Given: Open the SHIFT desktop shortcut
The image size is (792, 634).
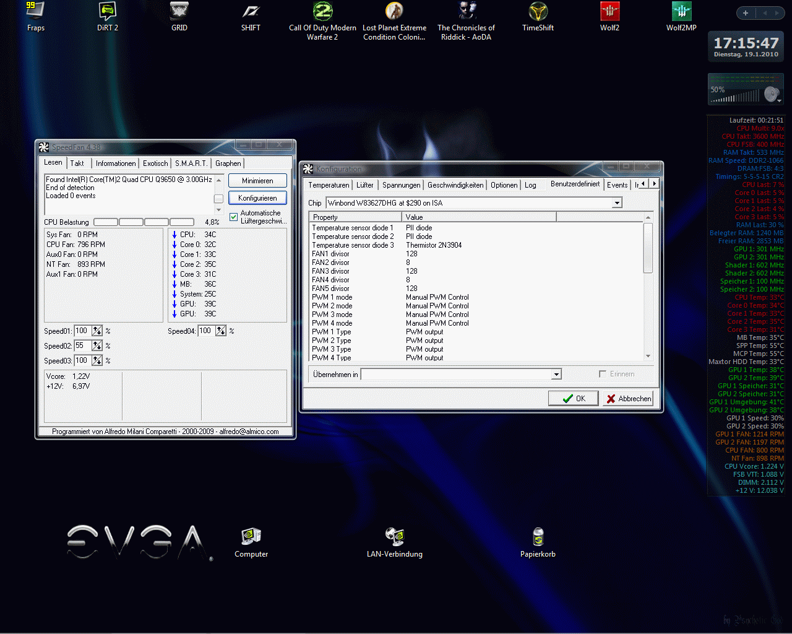Looking at the screenshot, I should point(251,16).
